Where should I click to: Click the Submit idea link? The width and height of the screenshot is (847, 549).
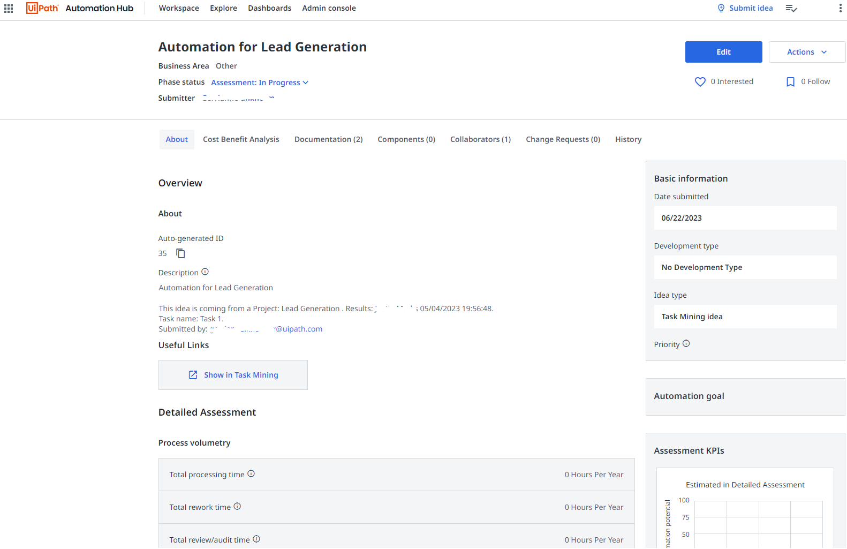click(x=745, y=8)
